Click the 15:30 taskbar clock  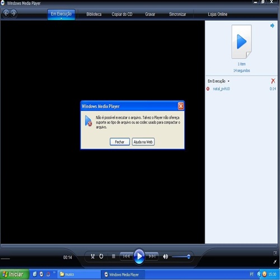[x=272, y=274]
